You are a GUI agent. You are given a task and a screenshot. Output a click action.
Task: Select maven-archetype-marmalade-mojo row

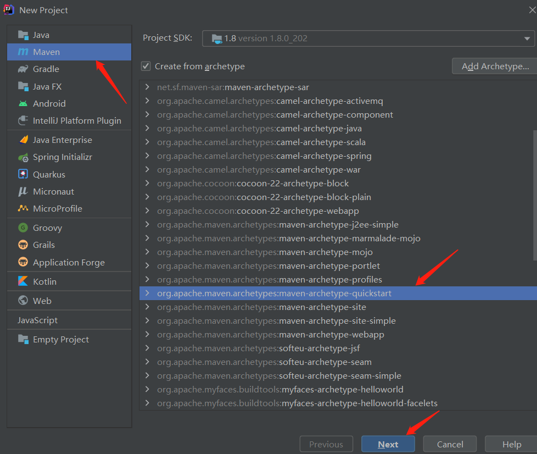(x=338, y=239)
